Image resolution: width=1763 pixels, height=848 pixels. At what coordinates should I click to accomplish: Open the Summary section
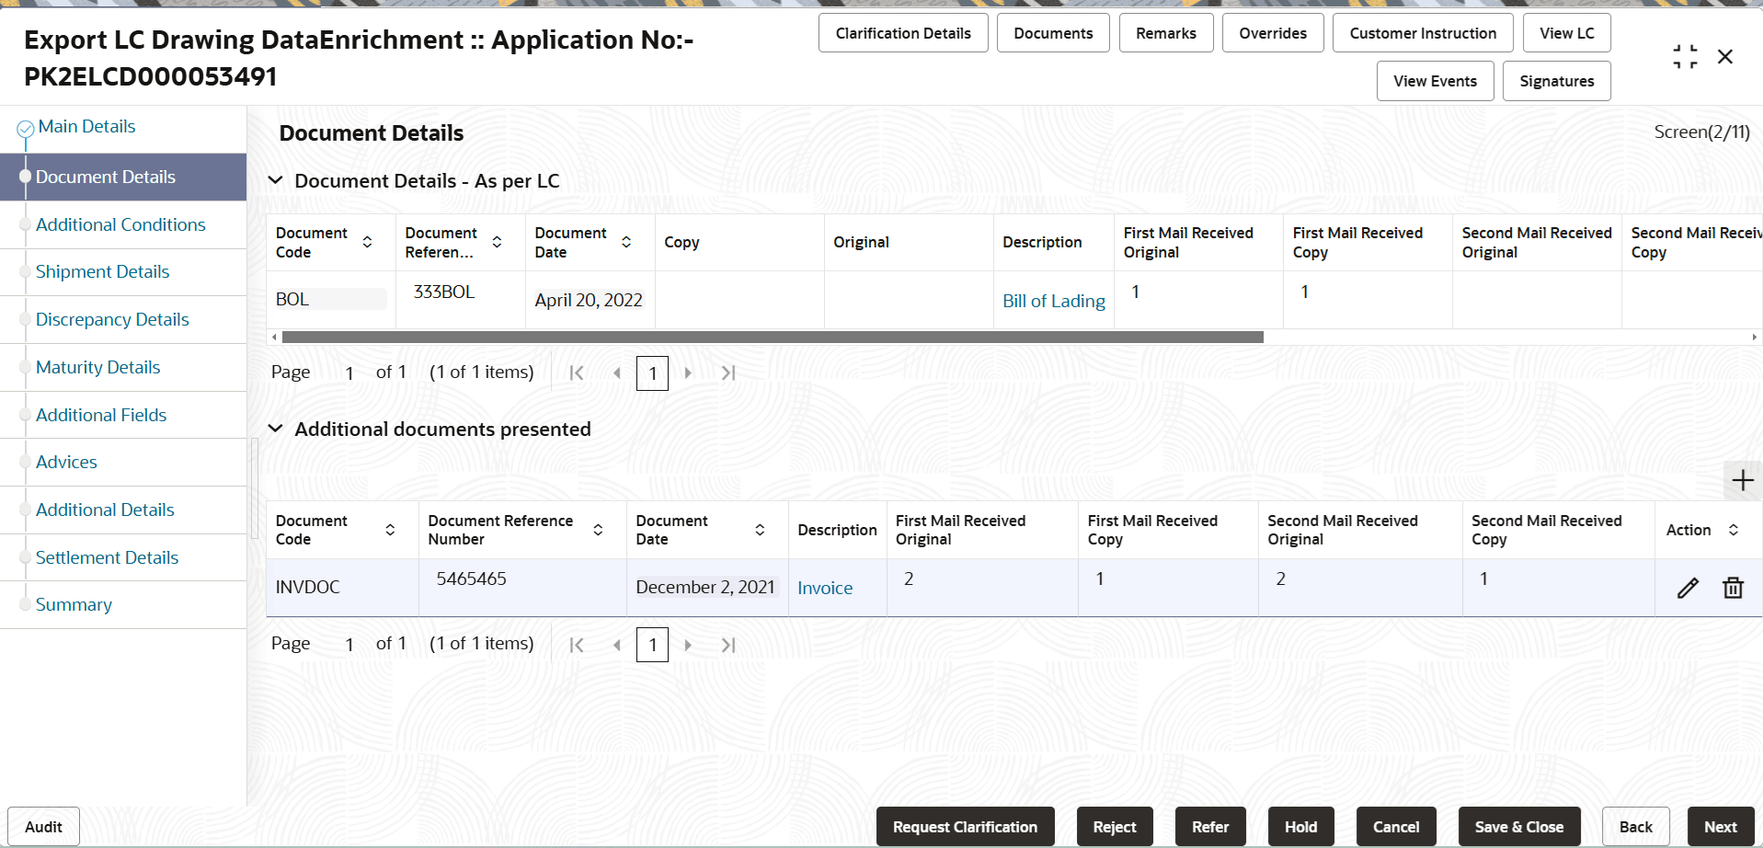pyautogui.click(x=74, y=604)
